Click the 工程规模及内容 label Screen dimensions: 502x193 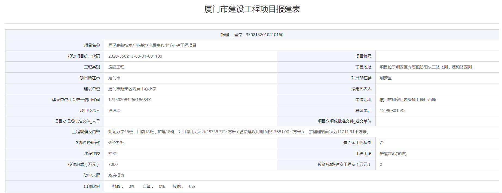point(86,132)
